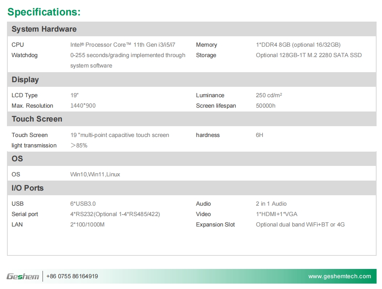
Task: Click the hardness value 6H
Action: 259,135
